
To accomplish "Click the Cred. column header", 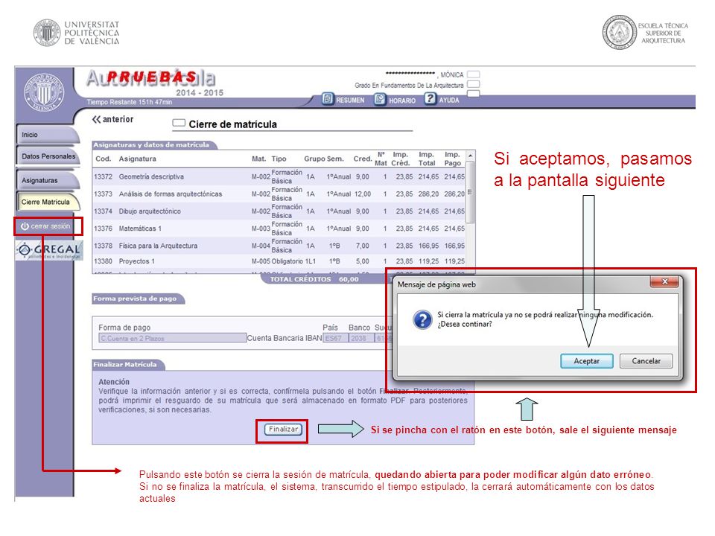I will tap(363, 159).
